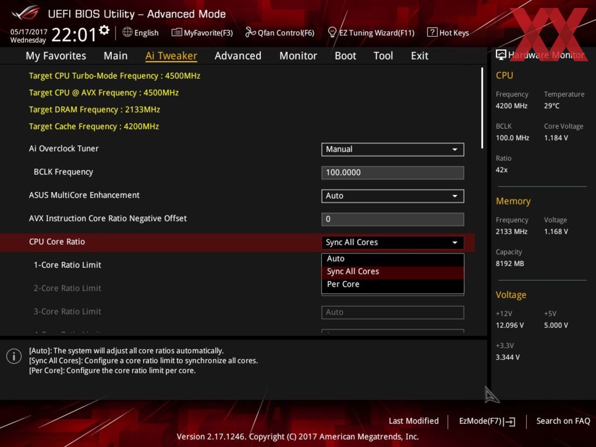Click Last Modified
Viewport: 596px width, 447px height.
point(414,421)
